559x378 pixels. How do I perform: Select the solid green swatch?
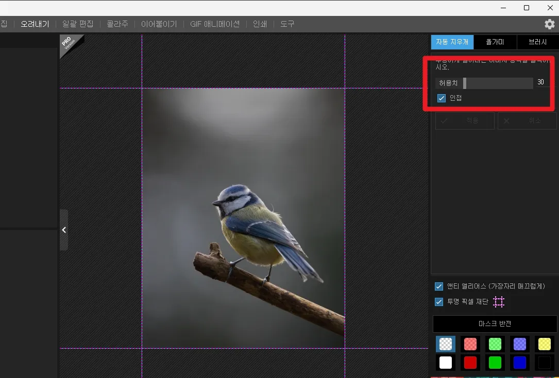tap(495, 363)
